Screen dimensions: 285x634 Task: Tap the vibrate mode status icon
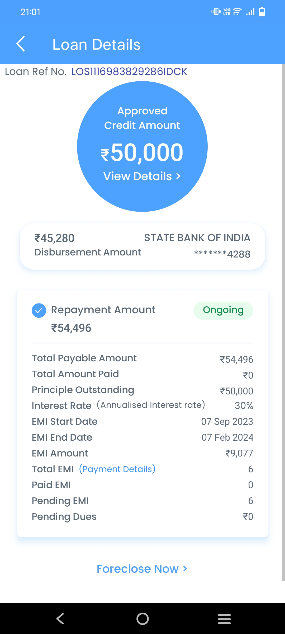click(x=216, y=12)
